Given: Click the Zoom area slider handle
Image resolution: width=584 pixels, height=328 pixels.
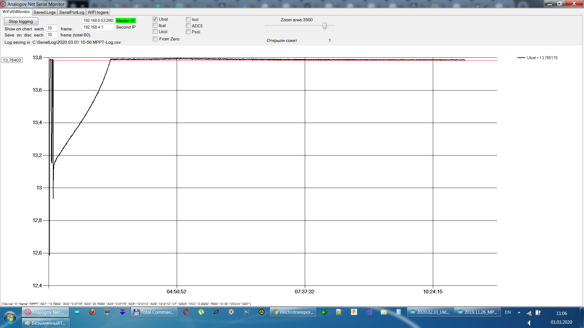Looking at the screenshot, I should 325,26.
